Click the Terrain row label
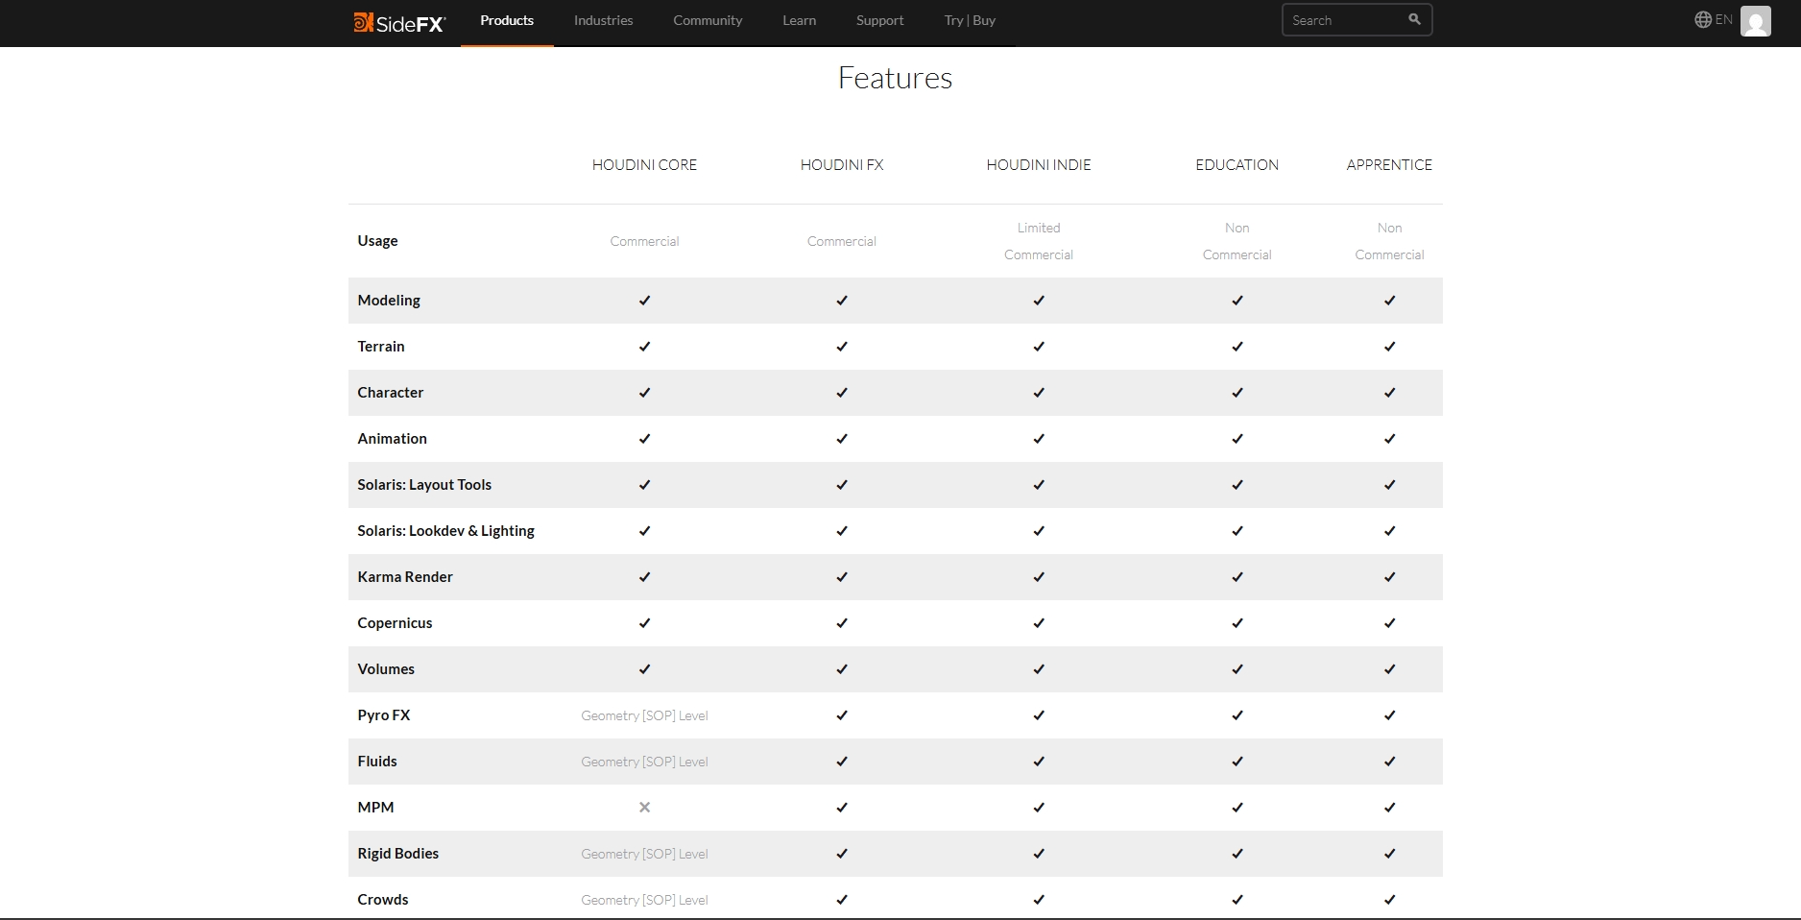Viewport: 1801px width, 920px height. [381, 347]
